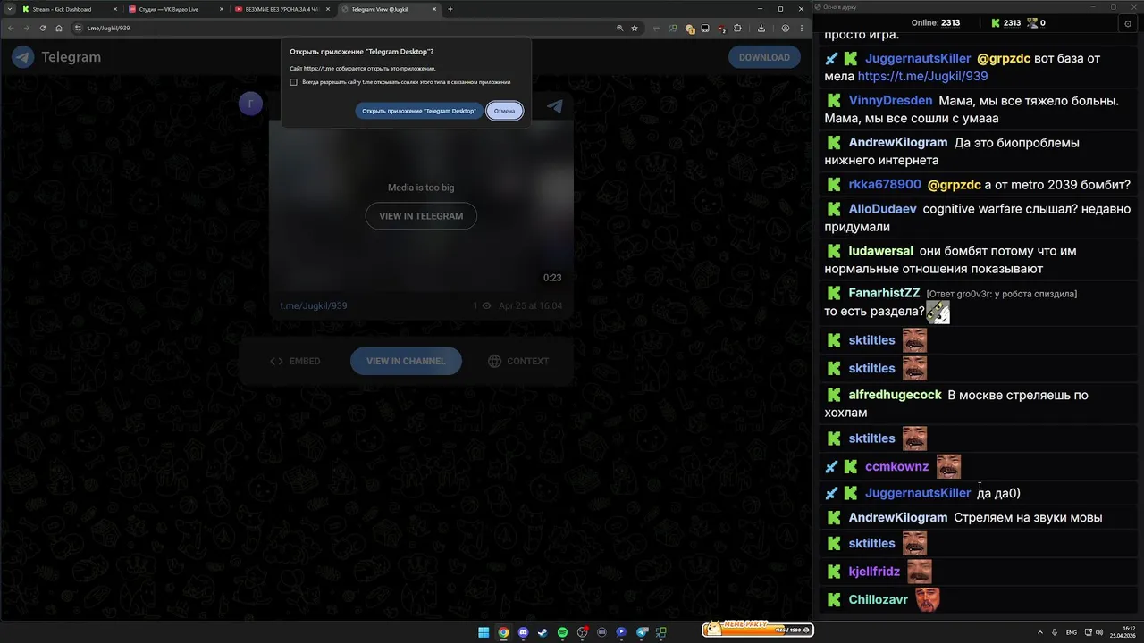This screenshot has width=1144, height=643.
Task: Click the microphone tray icon
Action: (1055, 632)
